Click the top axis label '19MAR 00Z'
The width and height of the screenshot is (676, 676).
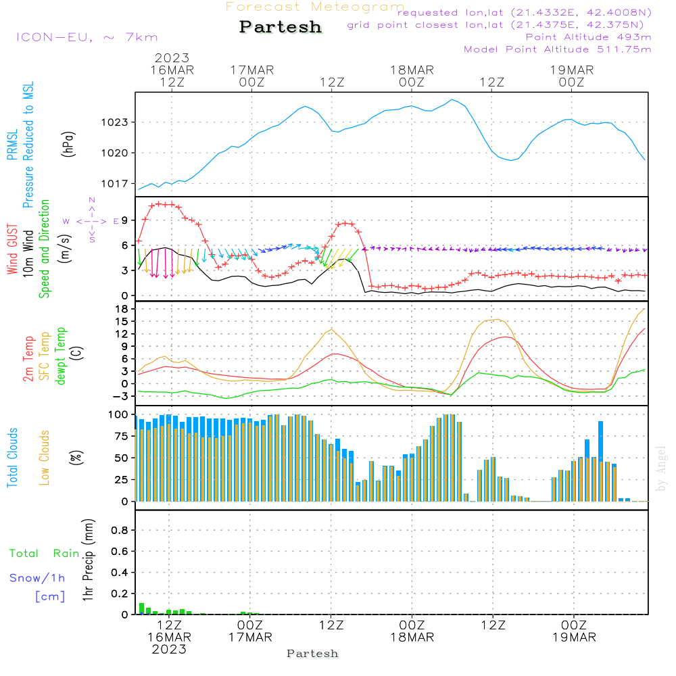pyautogui.click(x=572, y=76)
